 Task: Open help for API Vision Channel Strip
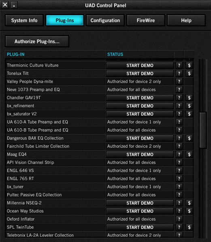179,163
